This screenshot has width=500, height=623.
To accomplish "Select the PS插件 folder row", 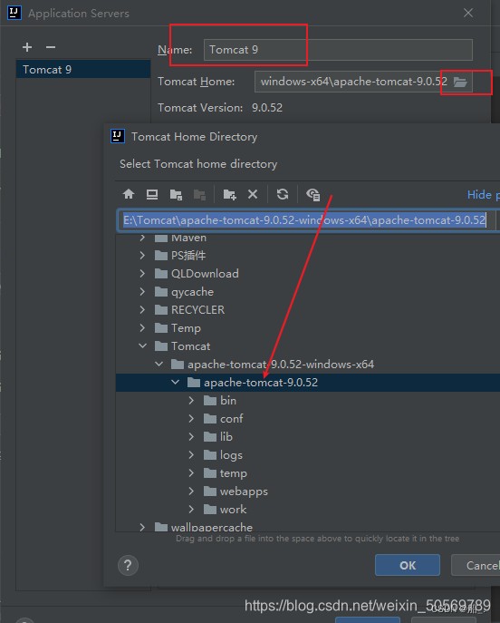I will click(x=308, y=255).
